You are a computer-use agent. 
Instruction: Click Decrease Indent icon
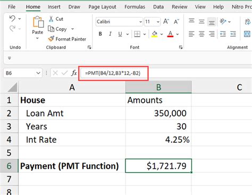[x=223, y=34]
